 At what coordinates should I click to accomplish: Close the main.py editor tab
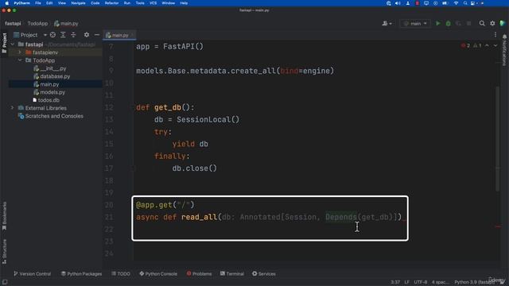point(133,35)
